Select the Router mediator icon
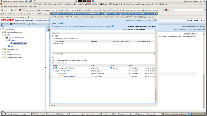The height and width of the screenshot is (116, 207). pos(61,74)
